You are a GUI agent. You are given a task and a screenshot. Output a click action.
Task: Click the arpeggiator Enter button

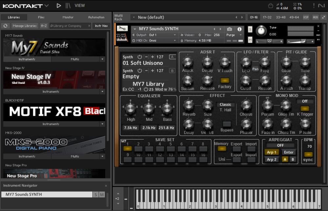[289, 152]
